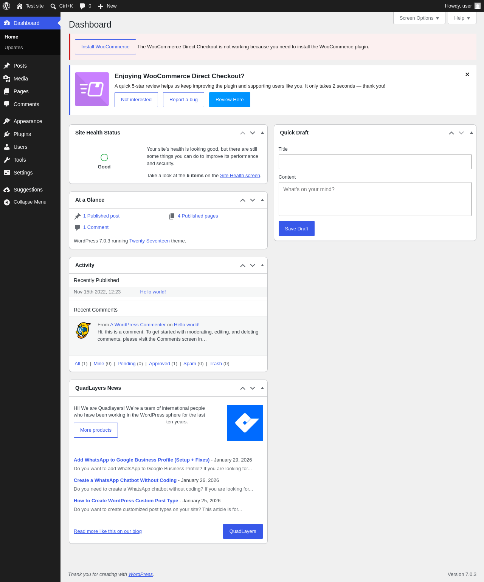This screenshot has height=582, width=484.
Task: Click the Report a bug button
Action: click(183, 100)
